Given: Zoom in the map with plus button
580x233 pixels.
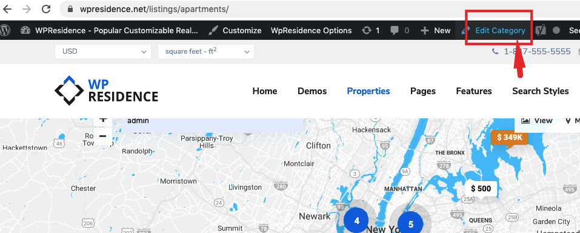Looking at the screenshot, I should point(103,120).
